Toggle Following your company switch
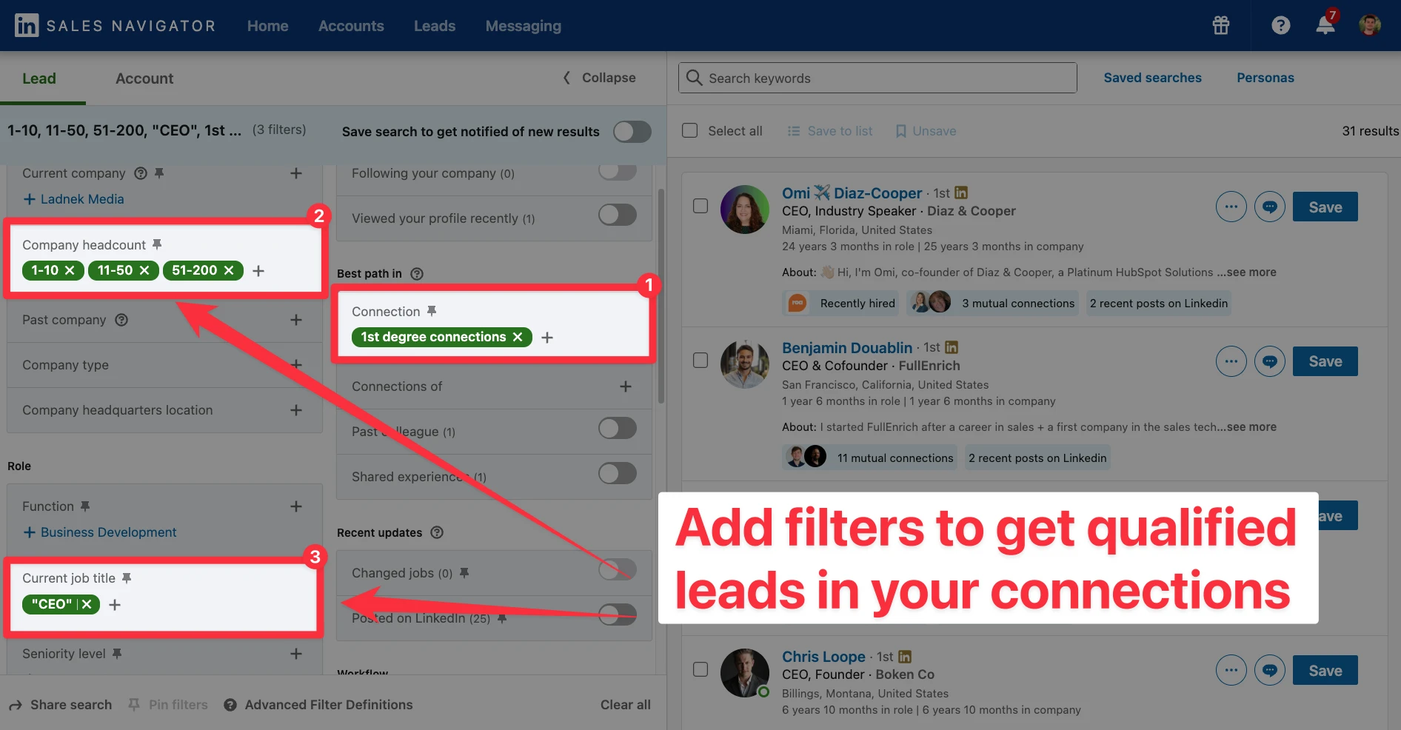 [x=618, y=172]
